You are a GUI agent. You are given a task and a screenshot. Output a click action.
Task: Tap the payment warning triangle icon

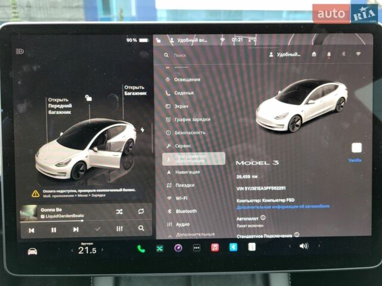(36, 194)
